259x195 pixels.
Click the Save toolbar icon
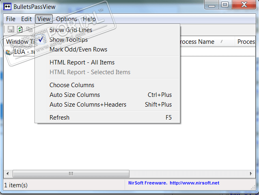click(11, 29)
